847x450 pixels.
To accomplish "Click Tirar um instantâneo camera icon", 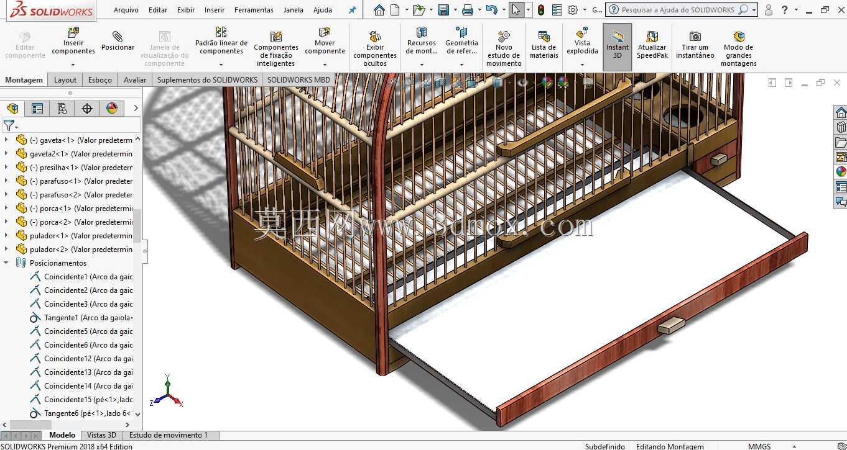I will (x=695, y=37).
